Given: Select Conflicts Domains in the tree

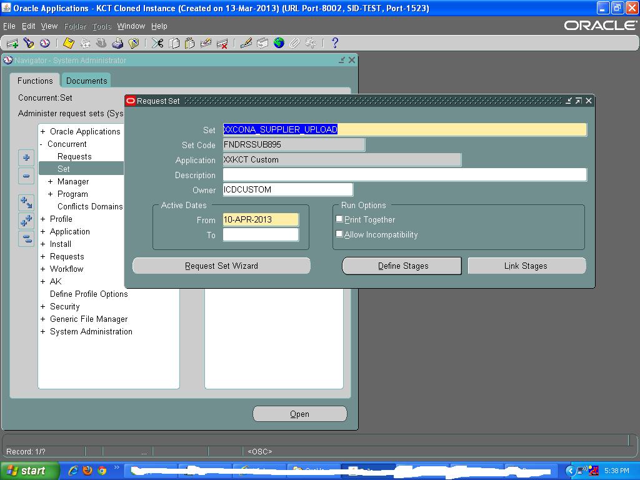Looking at the screenshot, I should click(x=90, y=206).
